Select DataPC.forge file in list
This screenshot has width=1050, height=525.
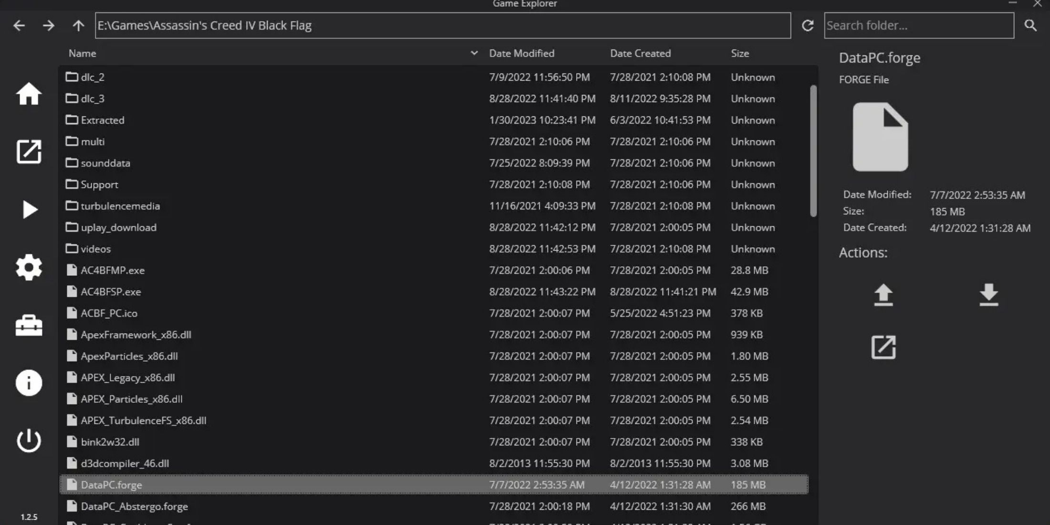click(111, 484)
